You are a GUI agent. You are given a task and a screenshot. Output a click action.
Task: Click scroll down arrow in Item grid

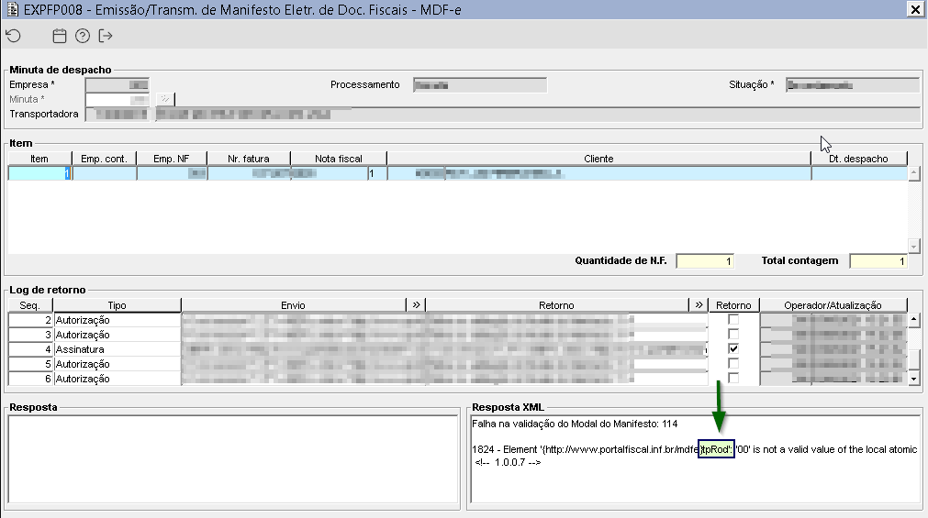pyautogui.click(x=914, y=246)
